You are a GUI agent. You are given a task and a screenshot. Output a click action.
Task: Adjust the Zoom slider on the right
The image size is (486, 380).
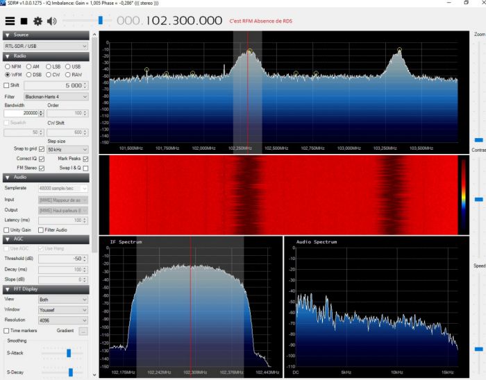[478, 140]
